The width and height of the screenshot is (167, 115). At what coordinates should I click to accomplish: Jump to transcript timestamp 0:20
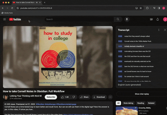[x=120, y=36]
